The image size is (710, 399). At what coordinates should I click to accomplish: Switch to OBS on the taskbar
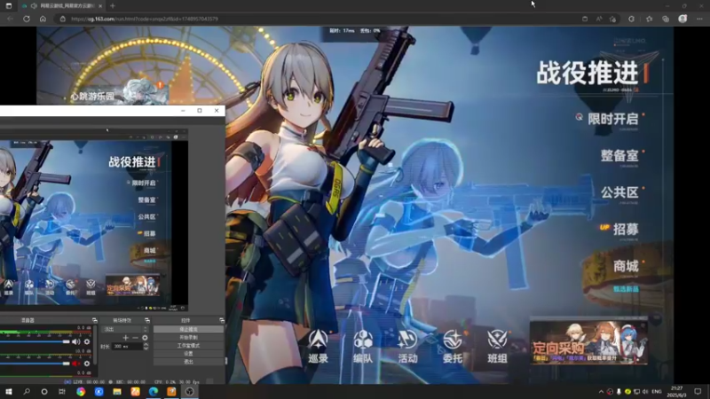[190, 392]
